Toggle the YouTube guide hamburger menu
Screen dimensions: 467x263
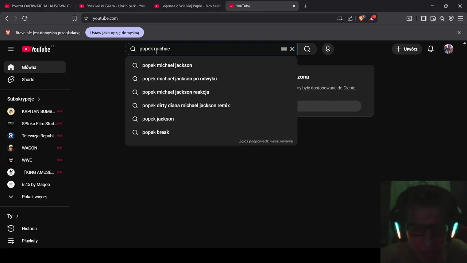(x=11, y=49)
